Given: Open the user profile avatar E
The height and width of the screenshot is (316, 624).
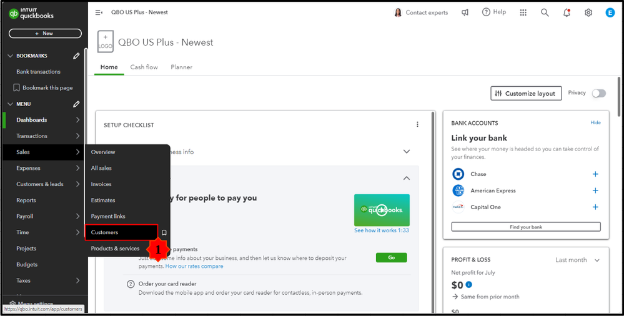Looking at the screenshot, I should [x=610, y=12].
